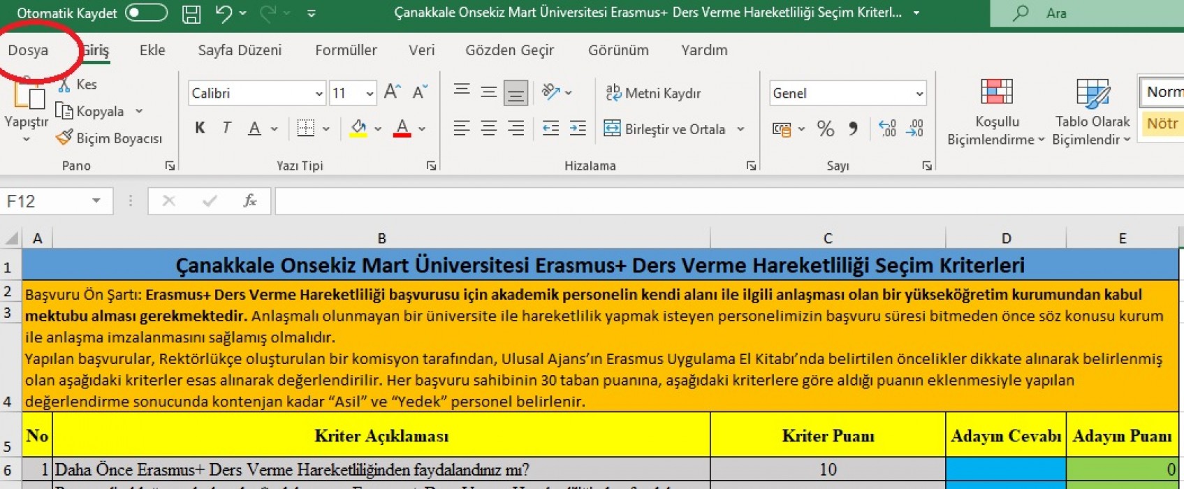Screen dimensions: 1184x489
Task: Click the decrease indent icon
Action: 550,128
